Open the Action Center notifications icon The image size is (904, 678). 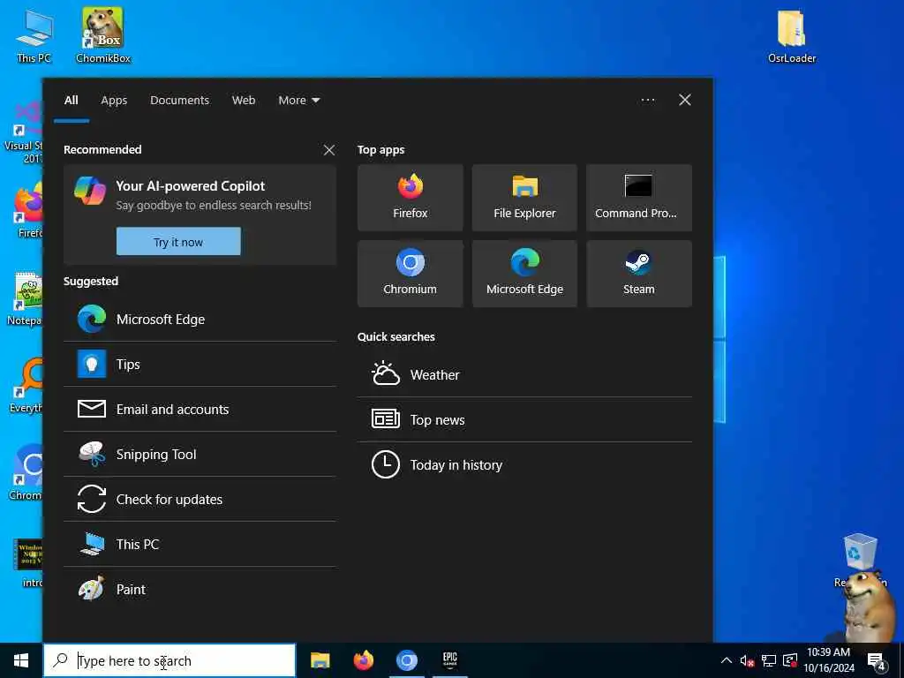[x=877, y=661]
